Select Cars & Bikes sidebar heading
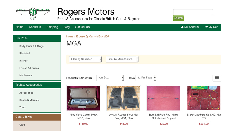 click(x=37, y=117)
